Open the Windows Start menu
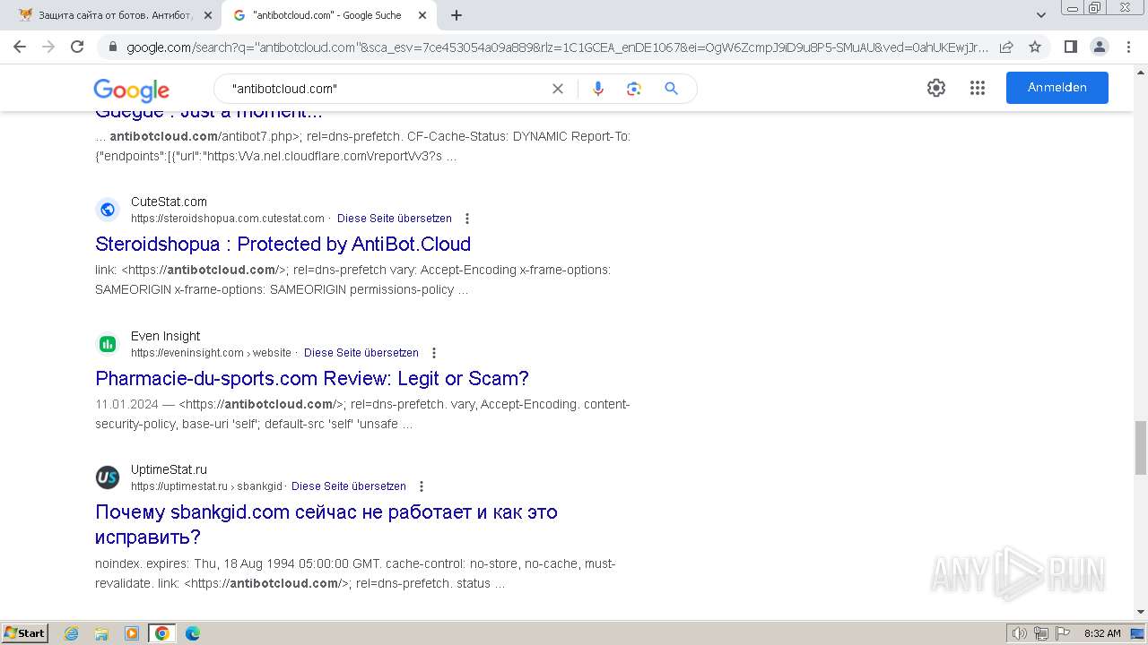This screenshot has height=645, width=1148. (x=24, y=633)
